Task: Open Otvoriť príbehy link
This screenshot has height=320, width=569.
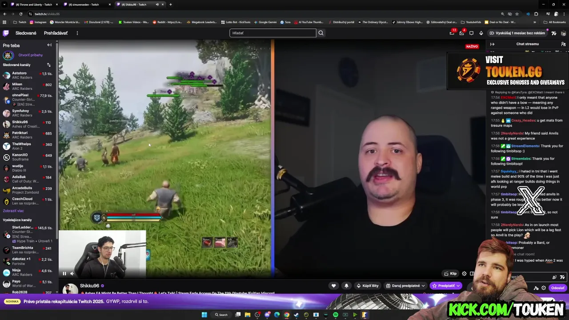Action: 30,55
